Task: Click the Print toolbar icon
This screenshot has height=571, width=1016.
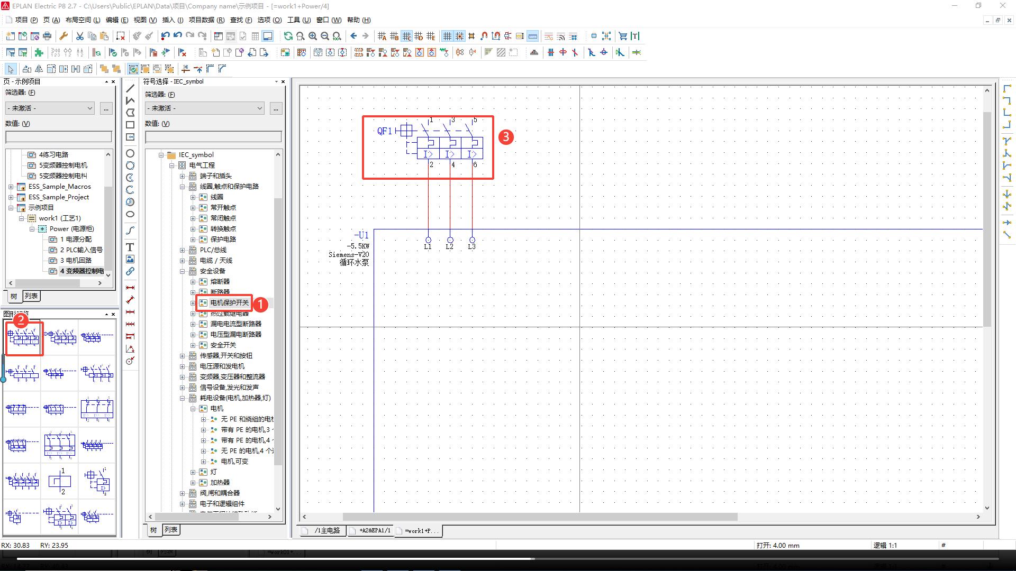Action: click(x=47, y=36)
